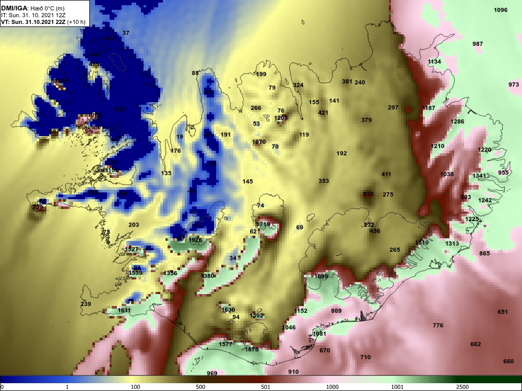Click the map value '865'
Viewport: 522px width, 391px height.
[484, 253]
